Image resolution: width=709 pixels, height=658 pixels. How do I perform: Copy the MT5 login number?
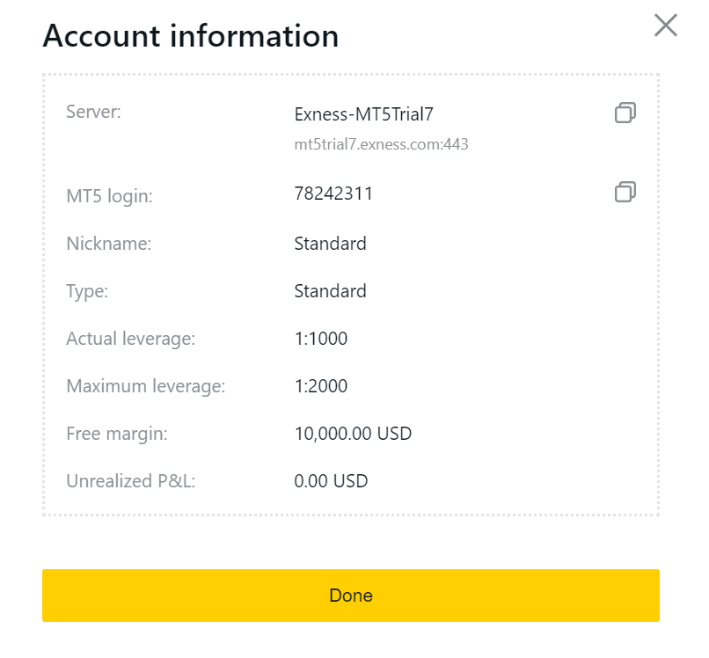click(625, 192)
